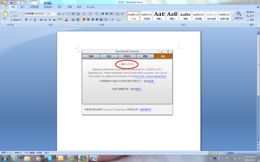This screenshot has width=260, height=162.
Task: Toggle subscript formatting
Action: [x=45, y=20]
